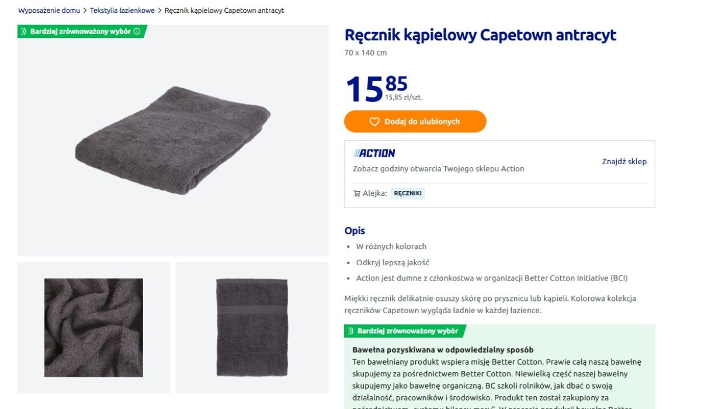Click the Bardziej zrównoważony wybór badge on image
The width and height of the screenshot is (701, 409).
pyautogui.click(x=81, y=32)
